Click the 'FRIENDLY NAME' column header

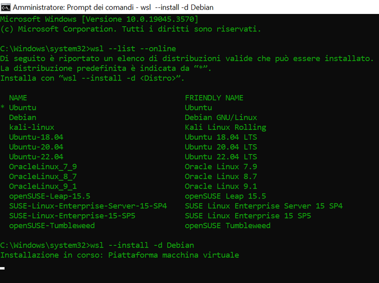click(214, 98)
